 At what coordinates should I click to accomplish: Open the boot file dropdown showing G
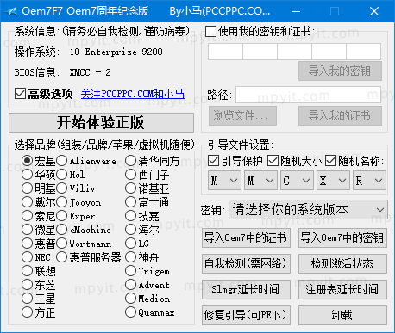pyautogui.click(x=297, y=181)
